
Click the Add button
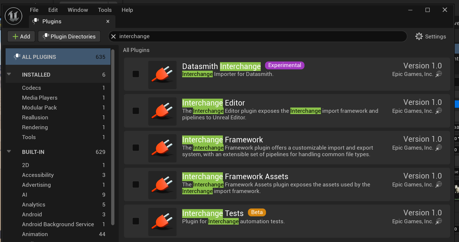[x=21, y=36]
